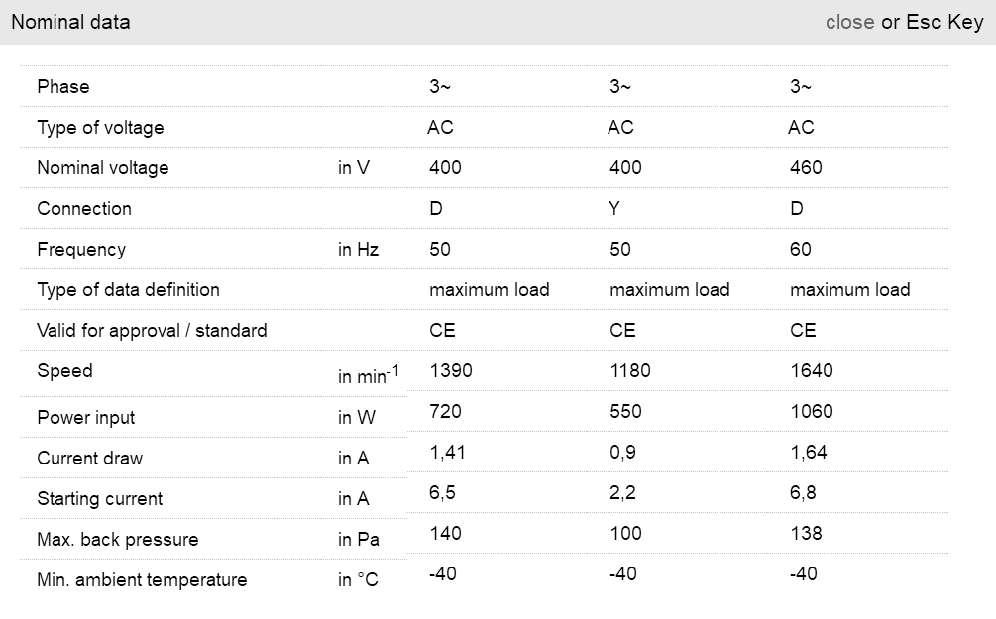996x619 pixels.
Task: Select the Phase row label
Action: (x=63, y=87)
